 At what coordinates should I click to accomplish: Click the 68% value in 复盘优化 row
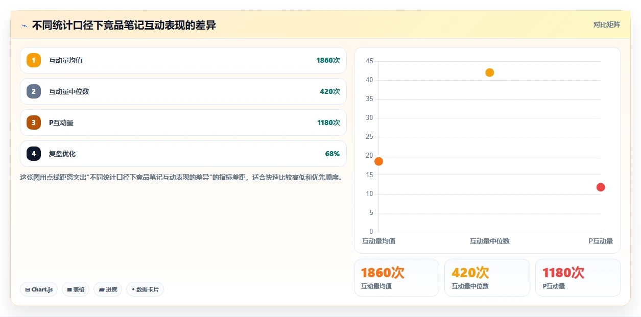[333, 154]
